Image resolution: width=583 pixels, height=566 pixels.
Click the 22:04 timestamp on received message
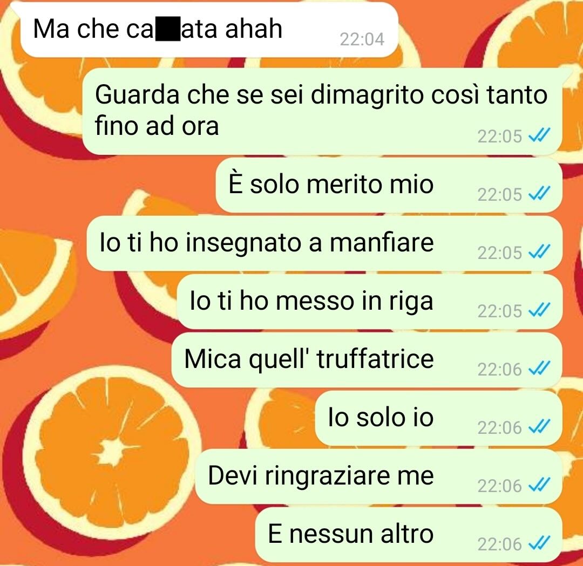pyautogui.click(x=362, y=39)
